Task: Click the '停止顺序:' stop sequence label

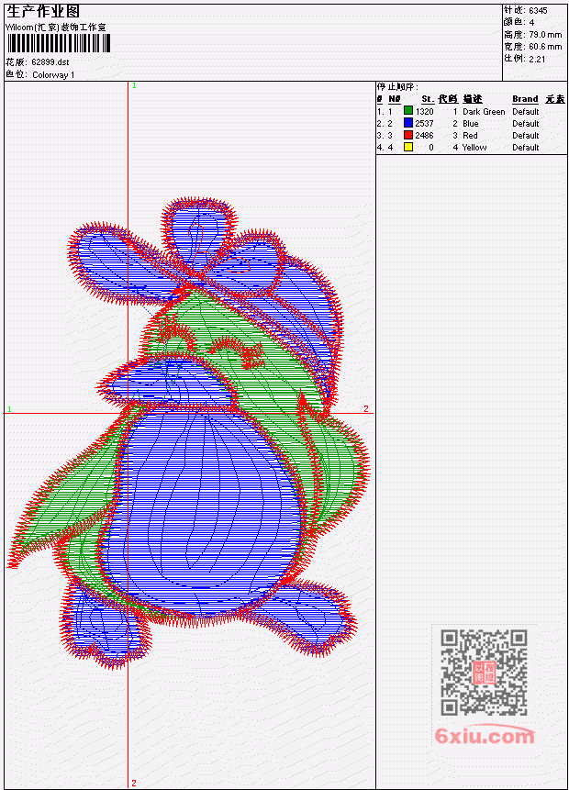Action: [x=397, y=87]
